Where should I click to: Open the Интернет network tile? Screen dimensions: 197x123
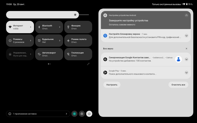(x=20, y=27)
